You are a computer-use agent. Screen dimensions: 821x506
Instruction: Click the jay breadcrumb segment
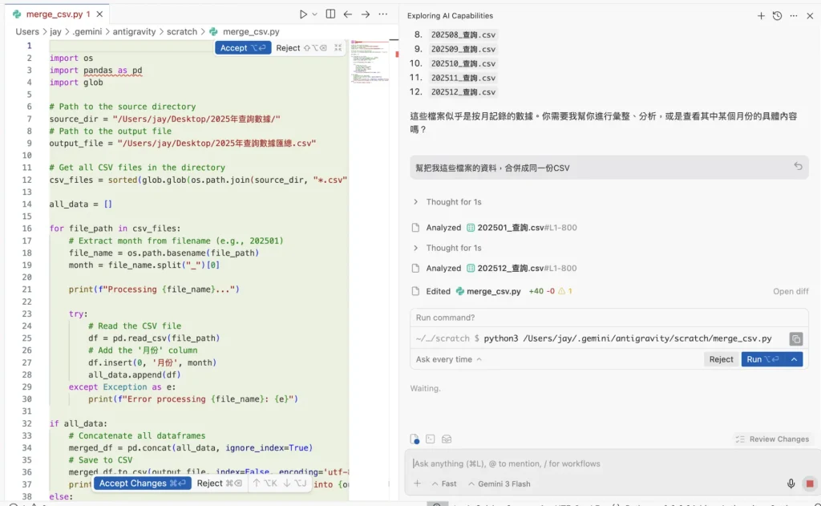(55, 31)
